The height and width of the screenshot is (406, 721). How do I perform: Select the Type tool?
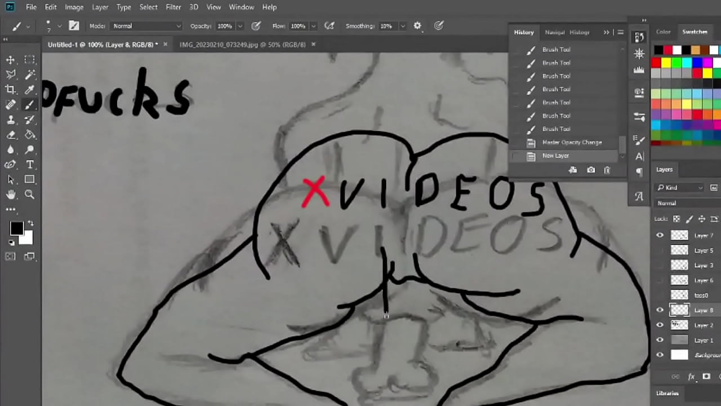pyautogui.click(x=29, y=164)
